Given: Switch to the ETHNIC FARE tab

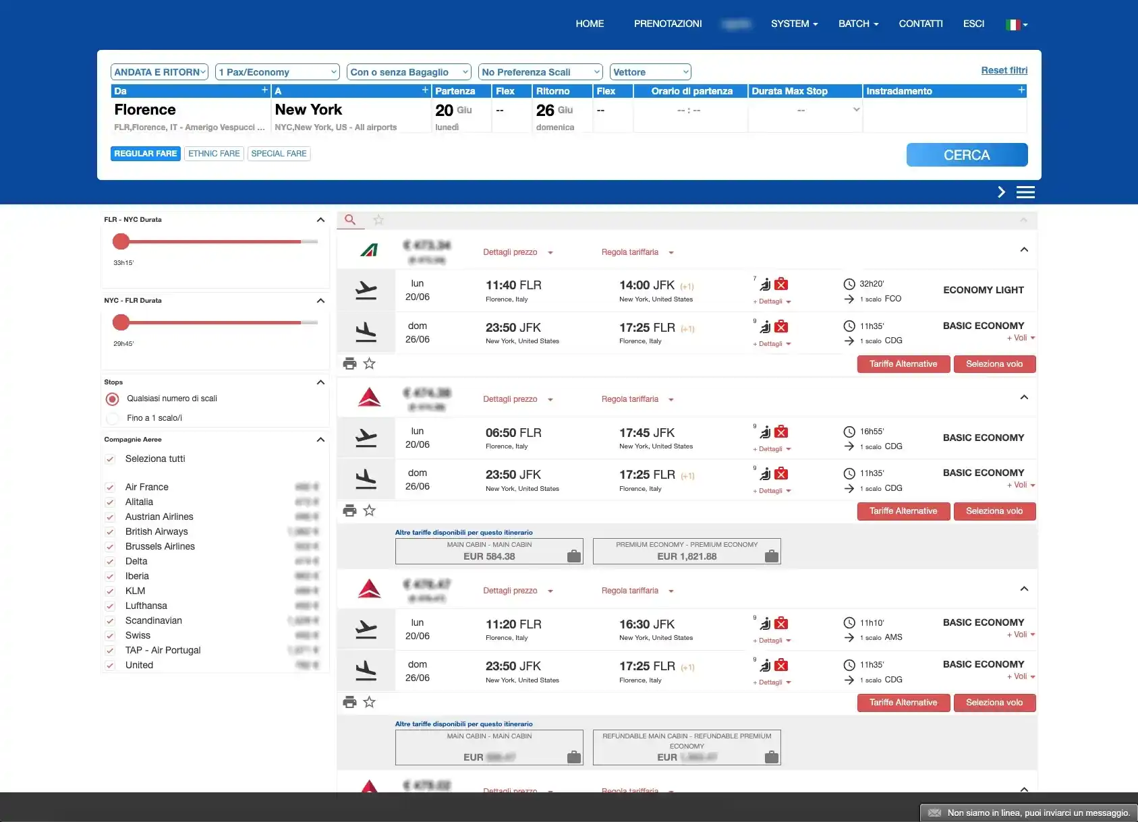Looking at the screenshot, I should click(x=214, y=154).
